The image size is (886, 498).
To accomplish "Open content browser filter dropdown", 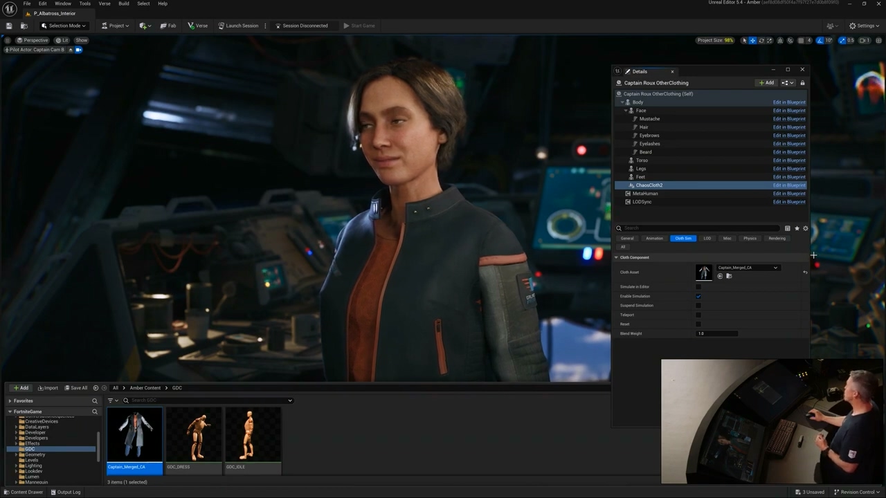I will [112, 400].
